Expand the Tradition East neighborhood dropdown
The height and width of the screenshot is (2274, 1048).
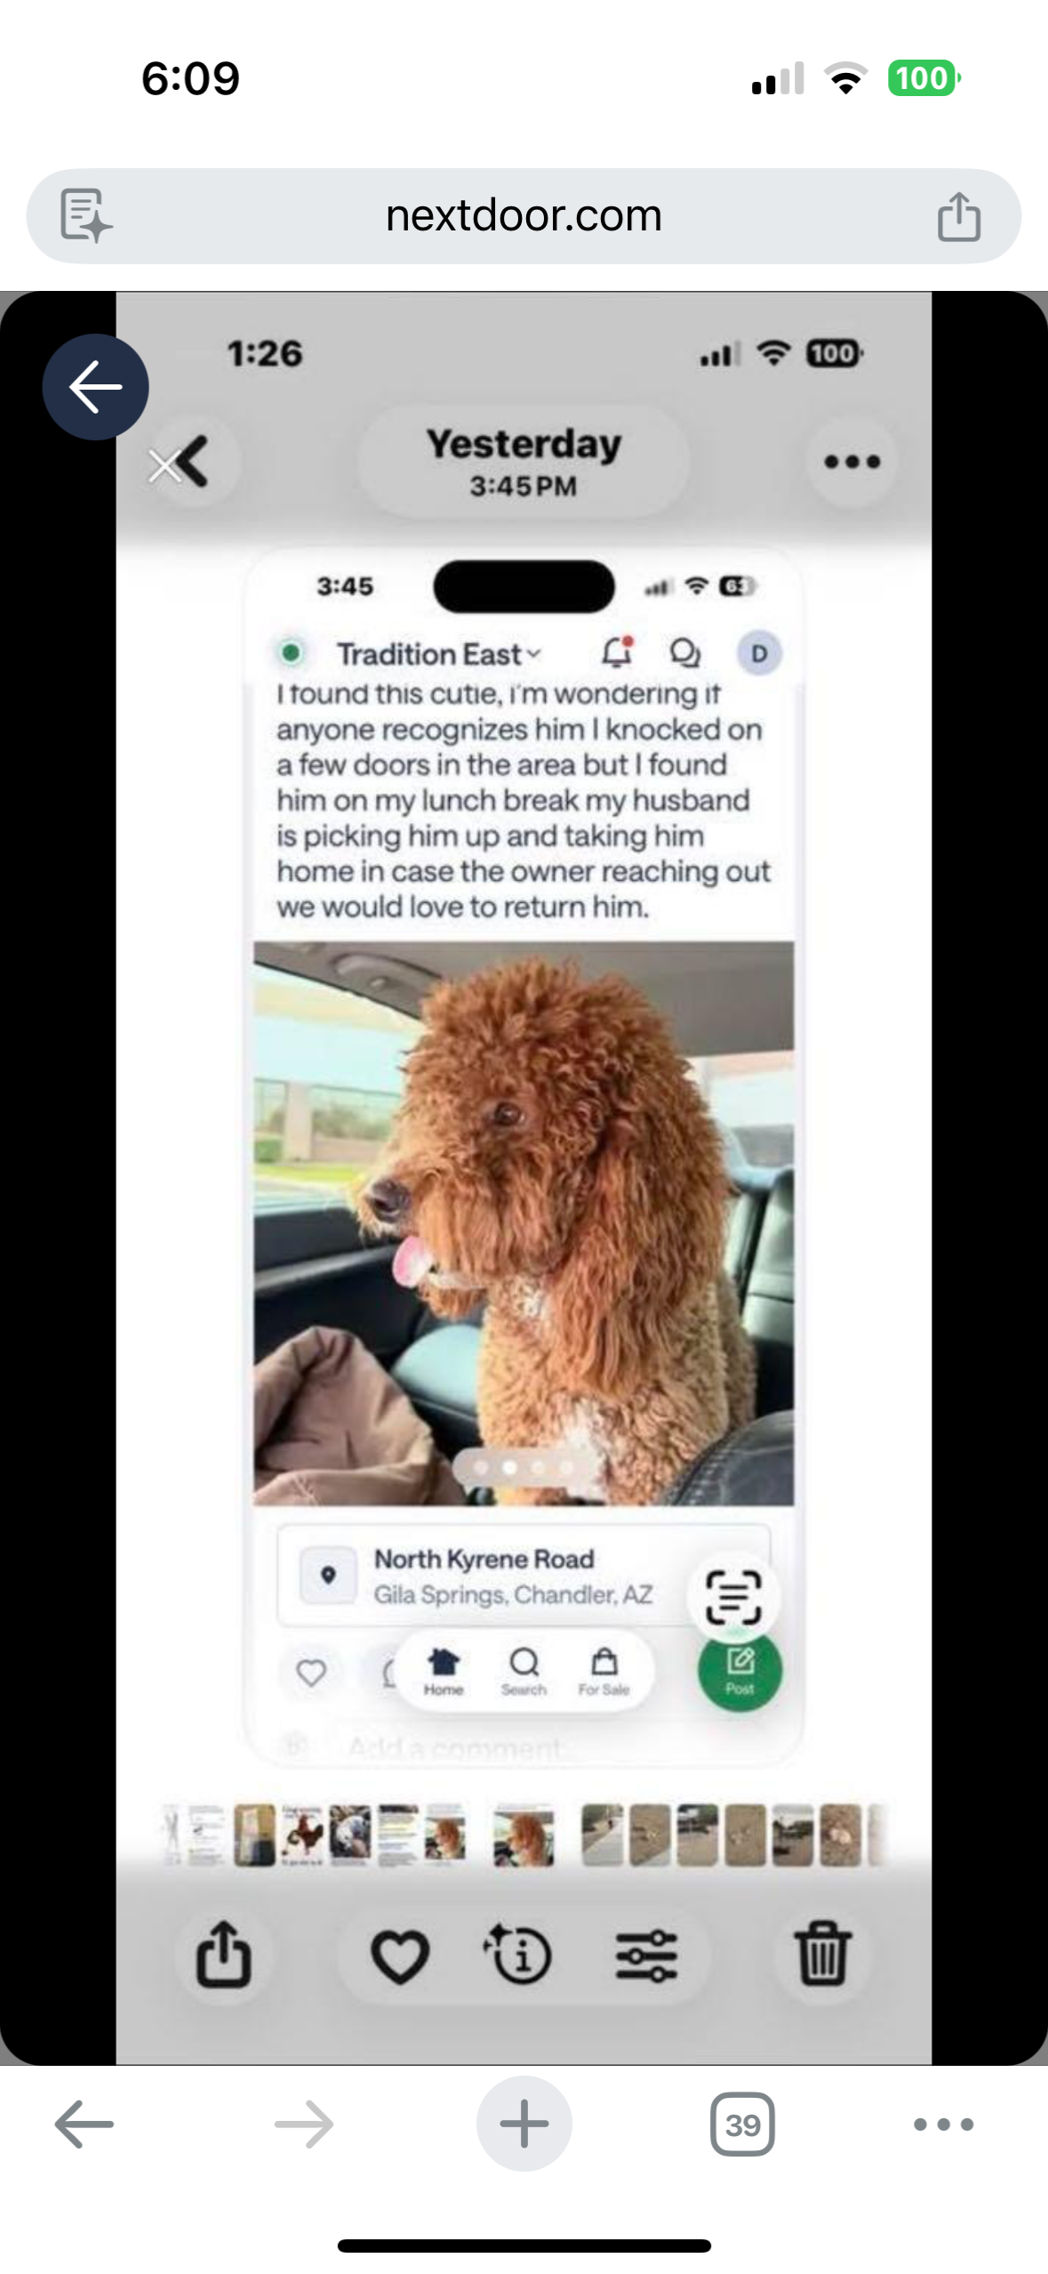438,654
